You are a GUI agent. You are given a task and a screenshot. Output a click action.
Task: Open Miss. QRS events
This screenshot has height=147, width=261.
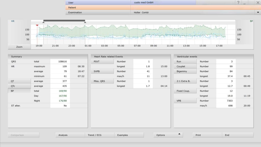(x=102, y=81)
